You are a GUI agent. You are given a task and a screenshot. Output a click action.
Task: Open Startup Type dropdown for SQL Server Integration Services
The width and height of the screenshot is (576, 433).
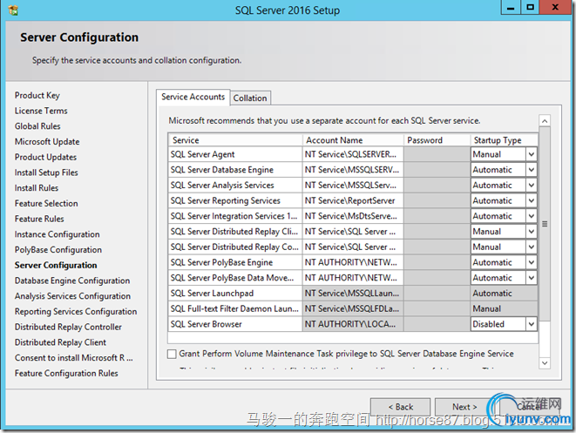532,216
